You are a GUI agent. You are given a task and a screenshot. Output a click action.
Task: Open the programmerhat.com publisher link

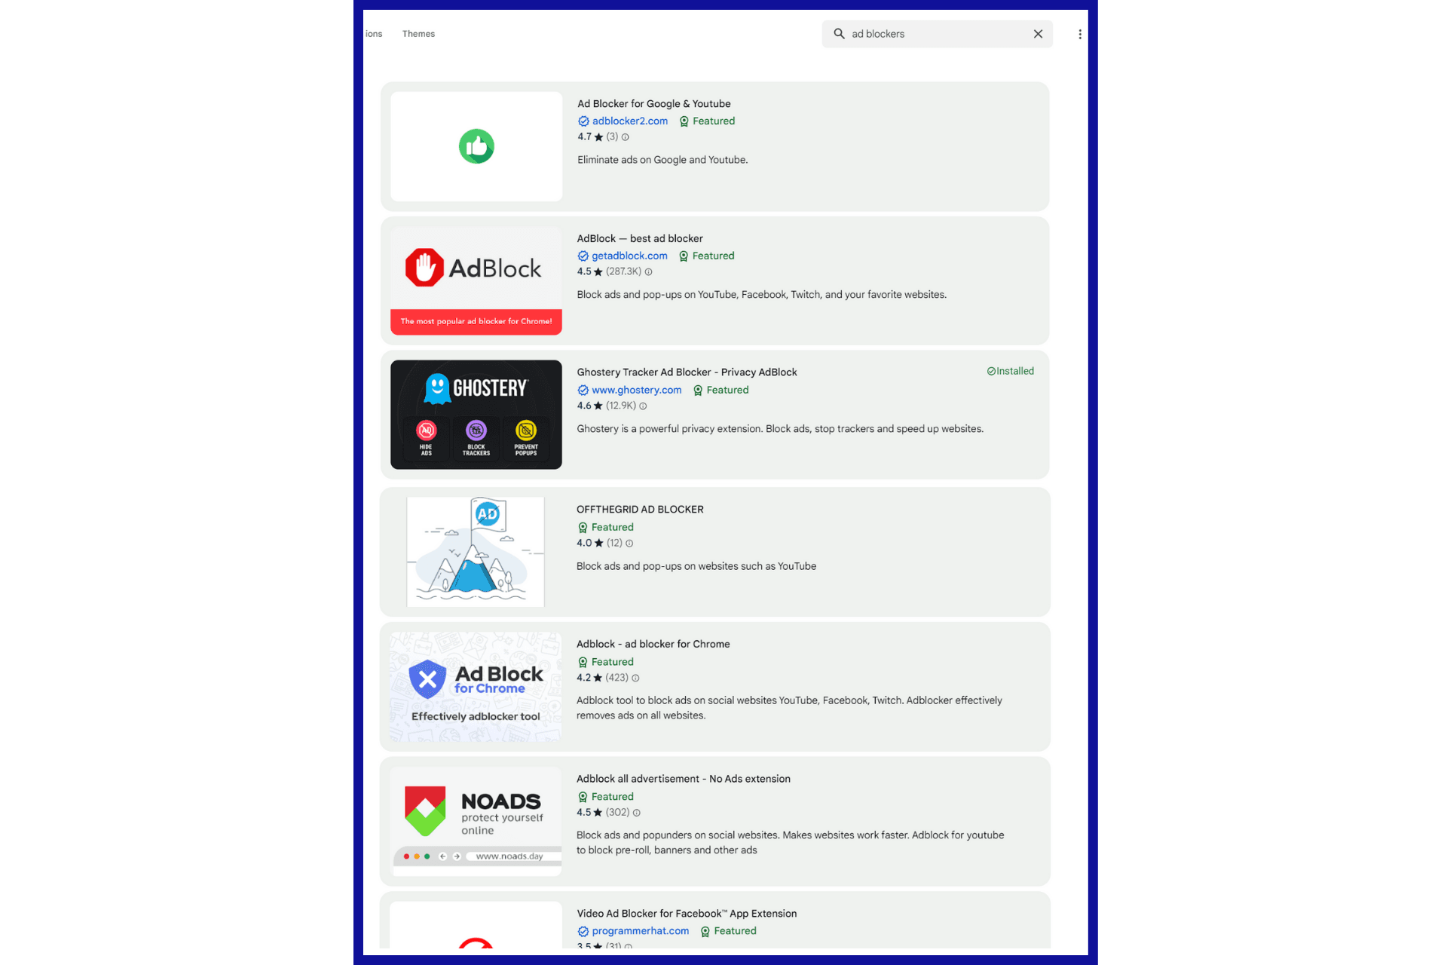640,931
